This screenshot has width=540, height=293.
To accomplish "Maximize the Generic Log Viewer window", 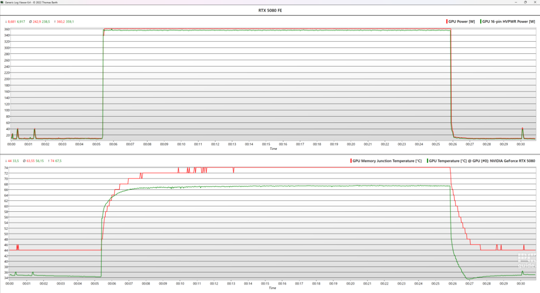I will pos(525,2).
